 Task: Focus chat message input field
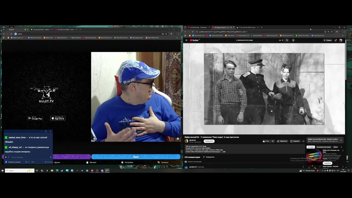click(x=30, y=157)
